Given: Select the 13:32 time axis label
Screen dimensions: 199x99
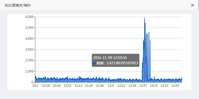Looking at the screenshot, I should 165,86.
